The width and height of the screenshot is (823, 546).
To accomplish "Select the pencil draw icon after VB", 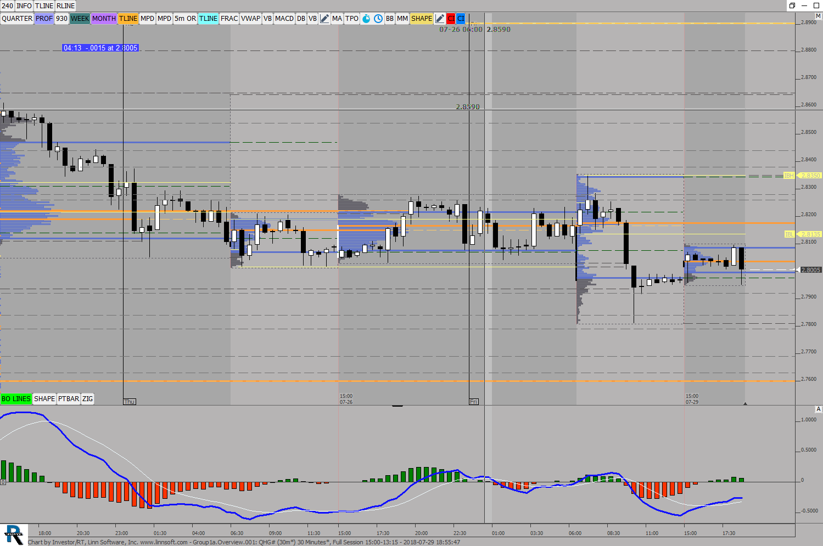I will coord(324,19).
